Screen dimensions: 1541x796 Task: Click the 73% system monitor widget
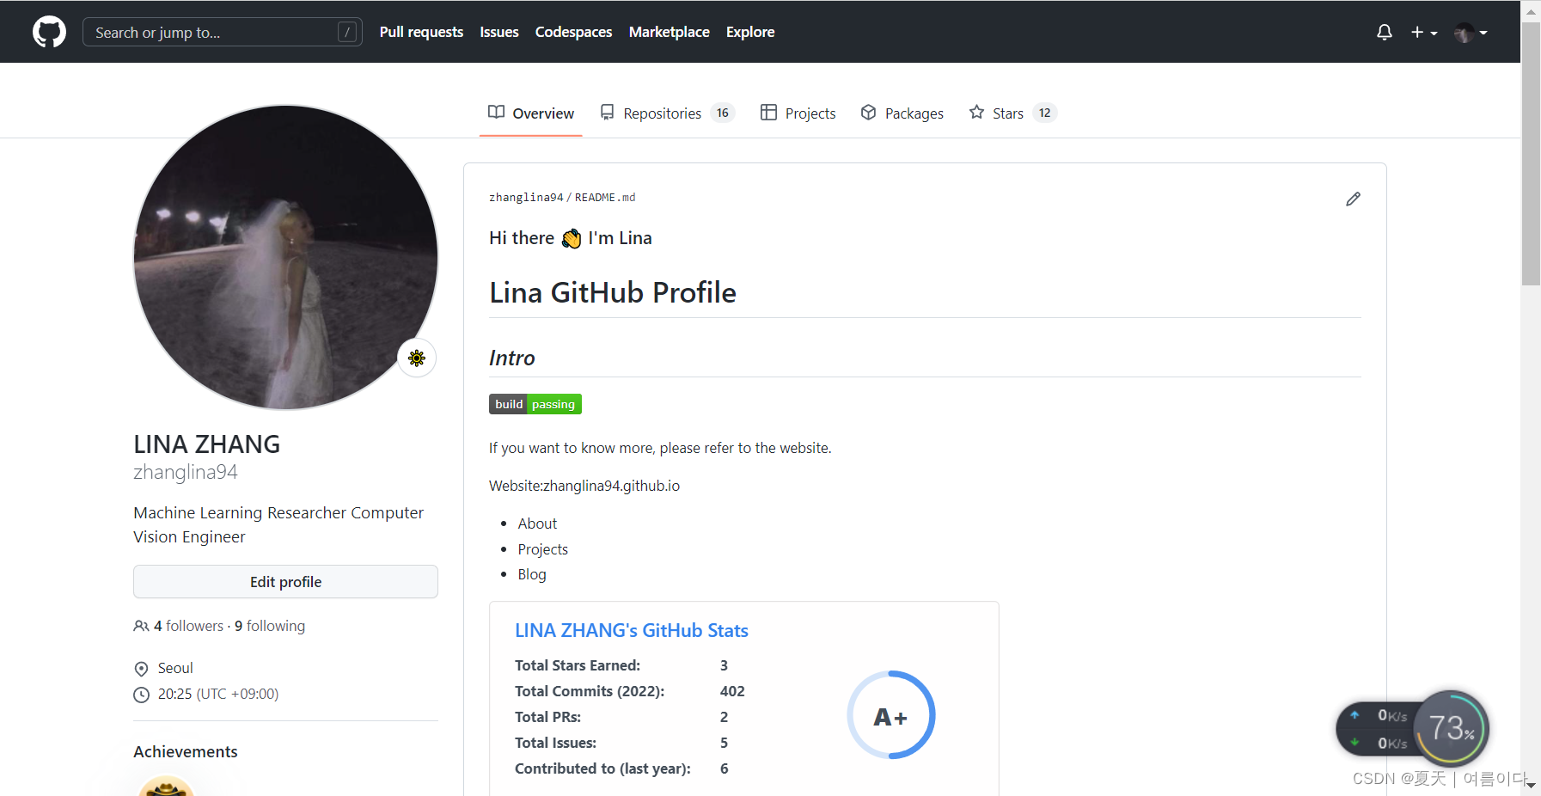(x=1451, y=729)
